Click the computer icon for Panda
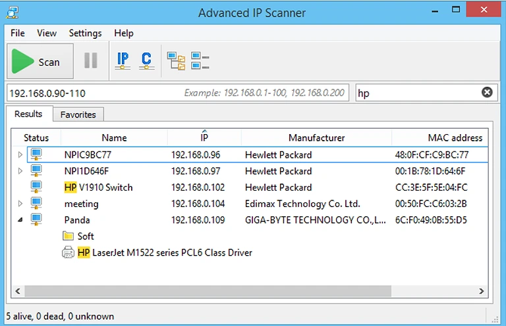Screen dimensions: 506x326 point(36,220)
